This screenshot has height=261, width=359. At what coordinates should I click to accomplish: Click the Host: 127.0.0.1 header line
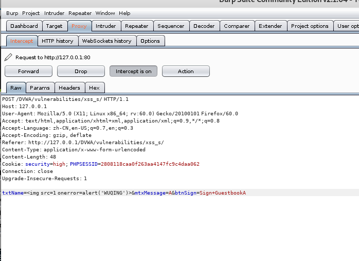click(25, 107)
